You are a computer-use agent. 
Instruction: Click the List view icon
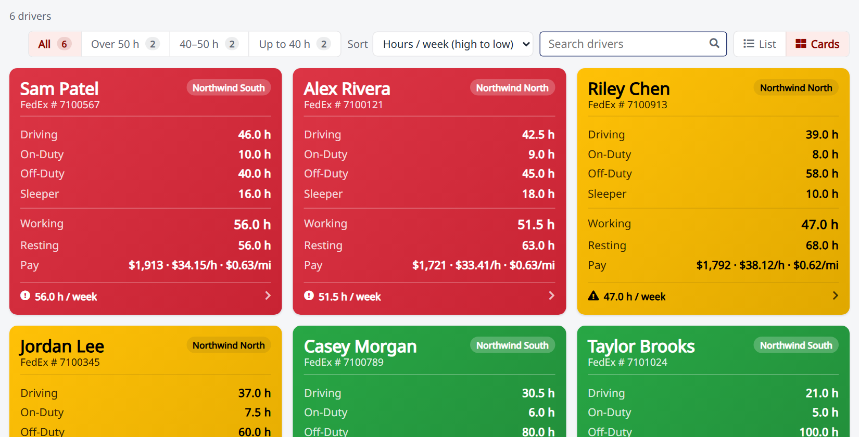749,44
